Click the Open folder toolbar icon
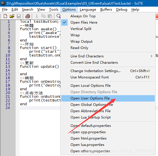The image size is (158, 156). coord(12,16)
